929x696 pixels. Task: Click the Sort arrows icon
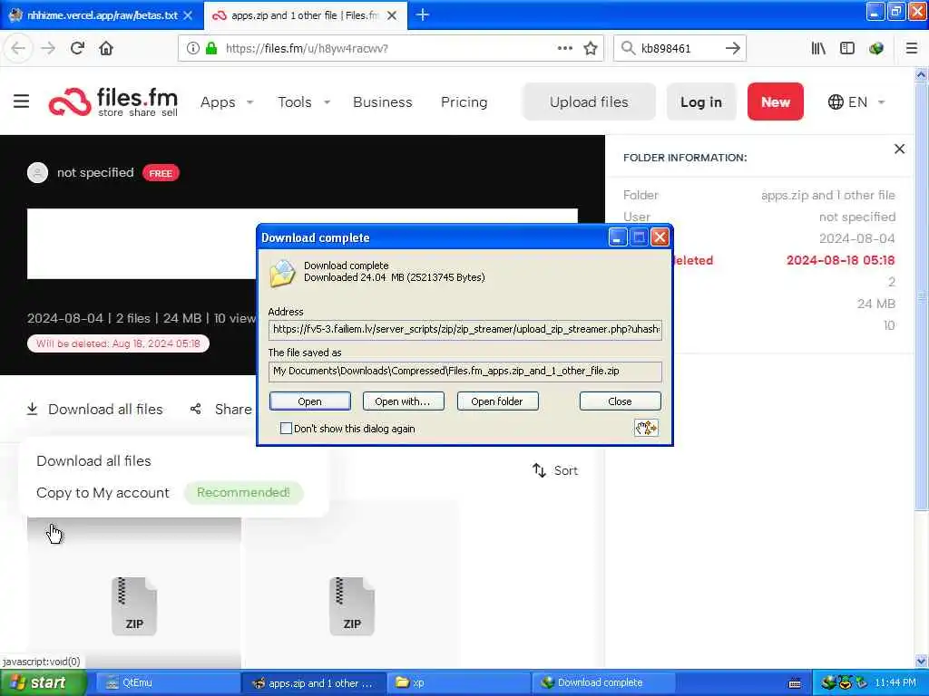point(539,470)
